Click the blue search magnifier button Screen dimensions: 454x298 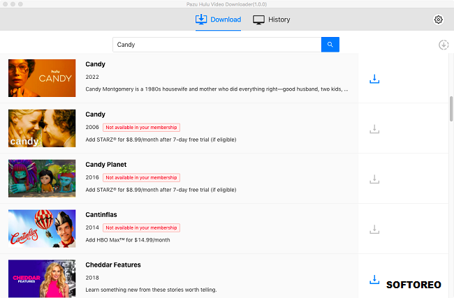330,45
